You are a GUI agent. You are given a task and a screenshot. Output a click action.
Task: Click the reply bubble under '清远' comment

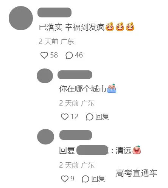(x=86, y=179)
